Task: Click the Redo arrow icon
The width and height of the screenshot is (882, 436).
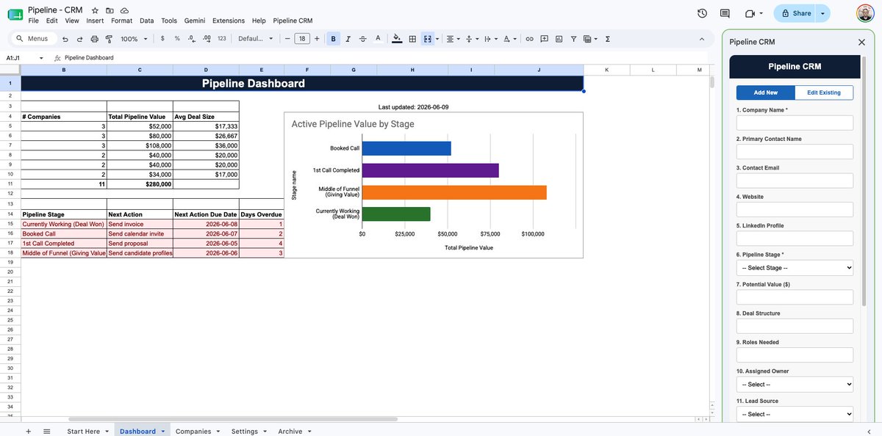Action: click(x=79, y=39)
